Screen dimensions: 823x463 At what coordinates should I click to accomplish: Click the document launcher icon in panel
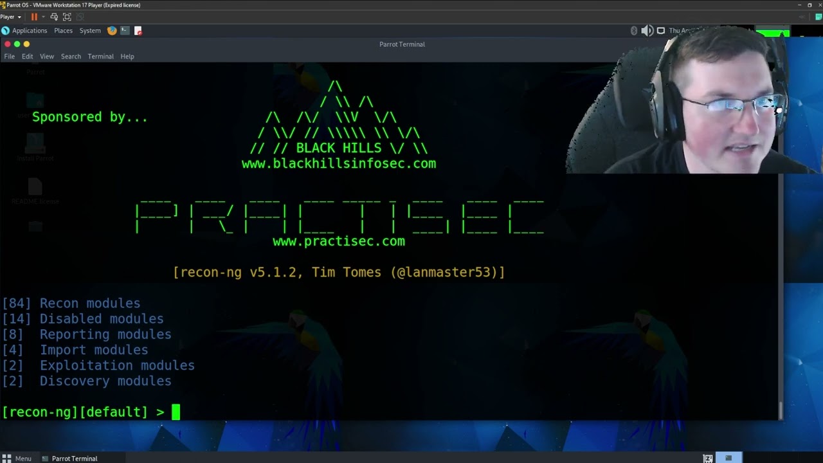(x=138, y=30)
